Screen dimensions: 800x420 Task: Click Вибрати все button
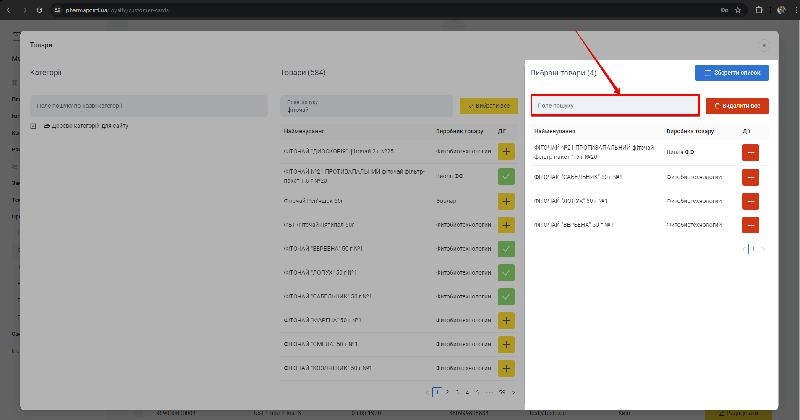click(489, 106)
